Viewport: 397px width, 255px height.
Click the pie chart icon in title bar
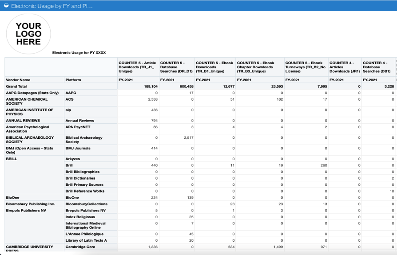(x=6, y=6)
